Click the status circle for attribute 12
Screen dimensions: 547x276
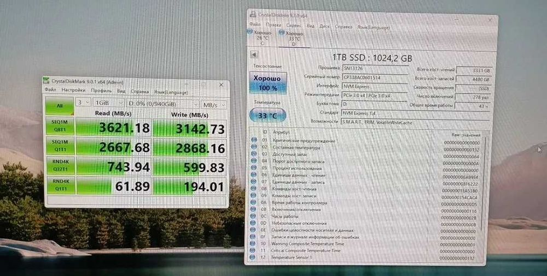click(x=253, y=257)
